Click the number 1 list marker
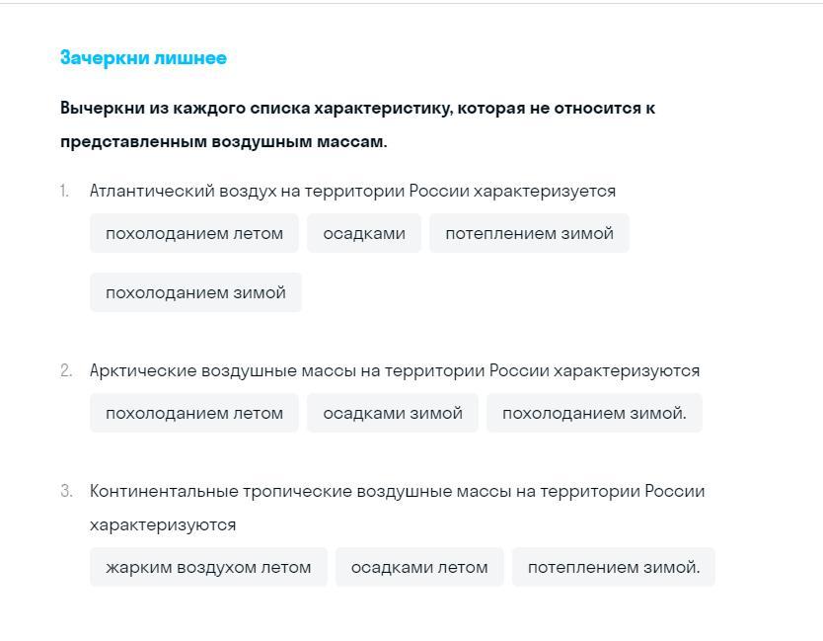The width and height of the screenshot is (823, 641). pyautogui.click(x=64, y=192)
